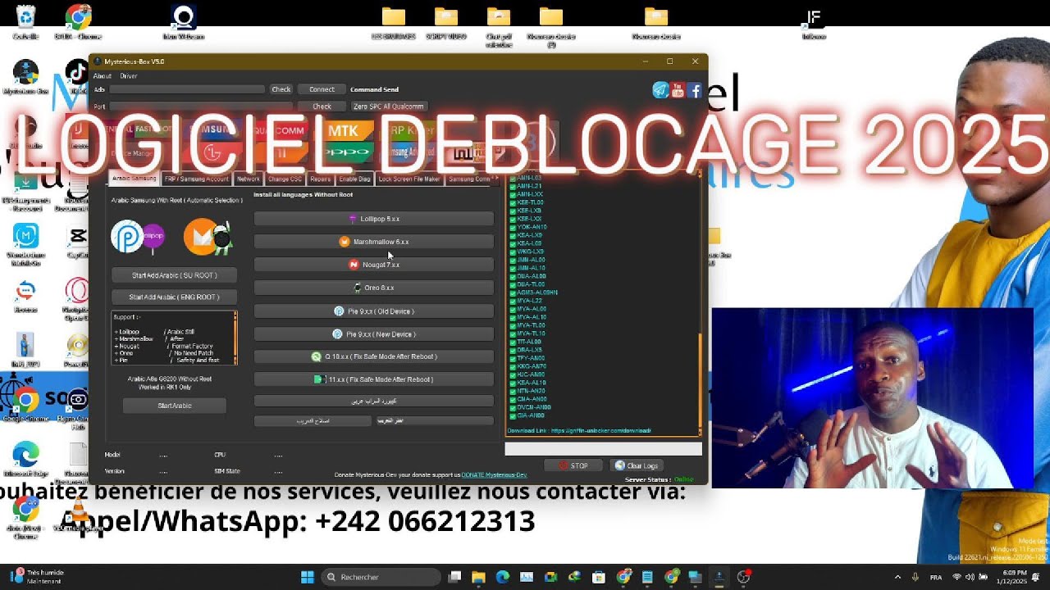The image size is (1050, 590).
Task: Switch to the FRP / Samsung Account tab
Action: (196, 179)
